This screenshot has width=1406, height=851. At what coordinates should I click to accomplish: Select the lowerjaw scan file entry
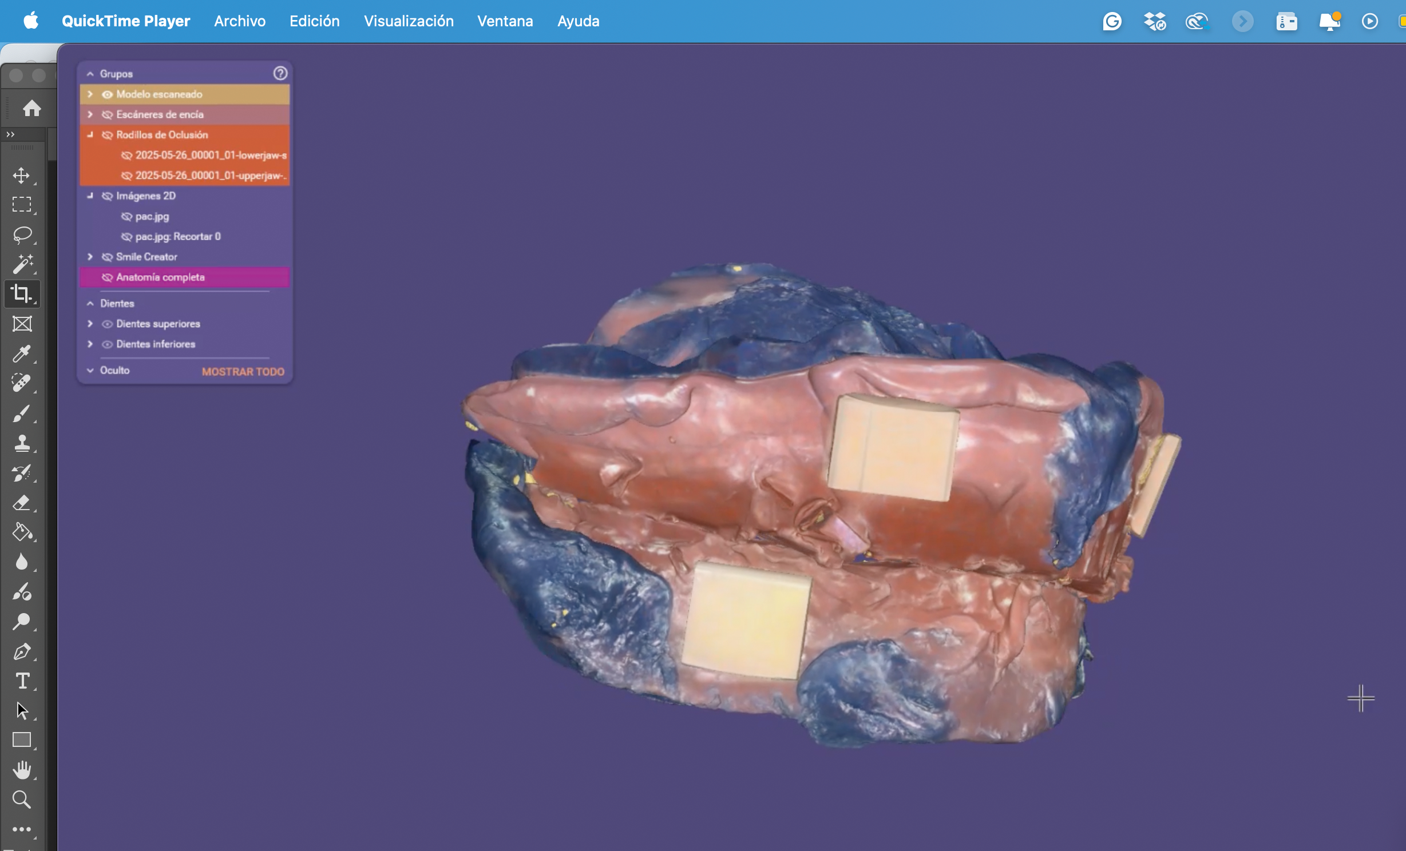(211, 155)
